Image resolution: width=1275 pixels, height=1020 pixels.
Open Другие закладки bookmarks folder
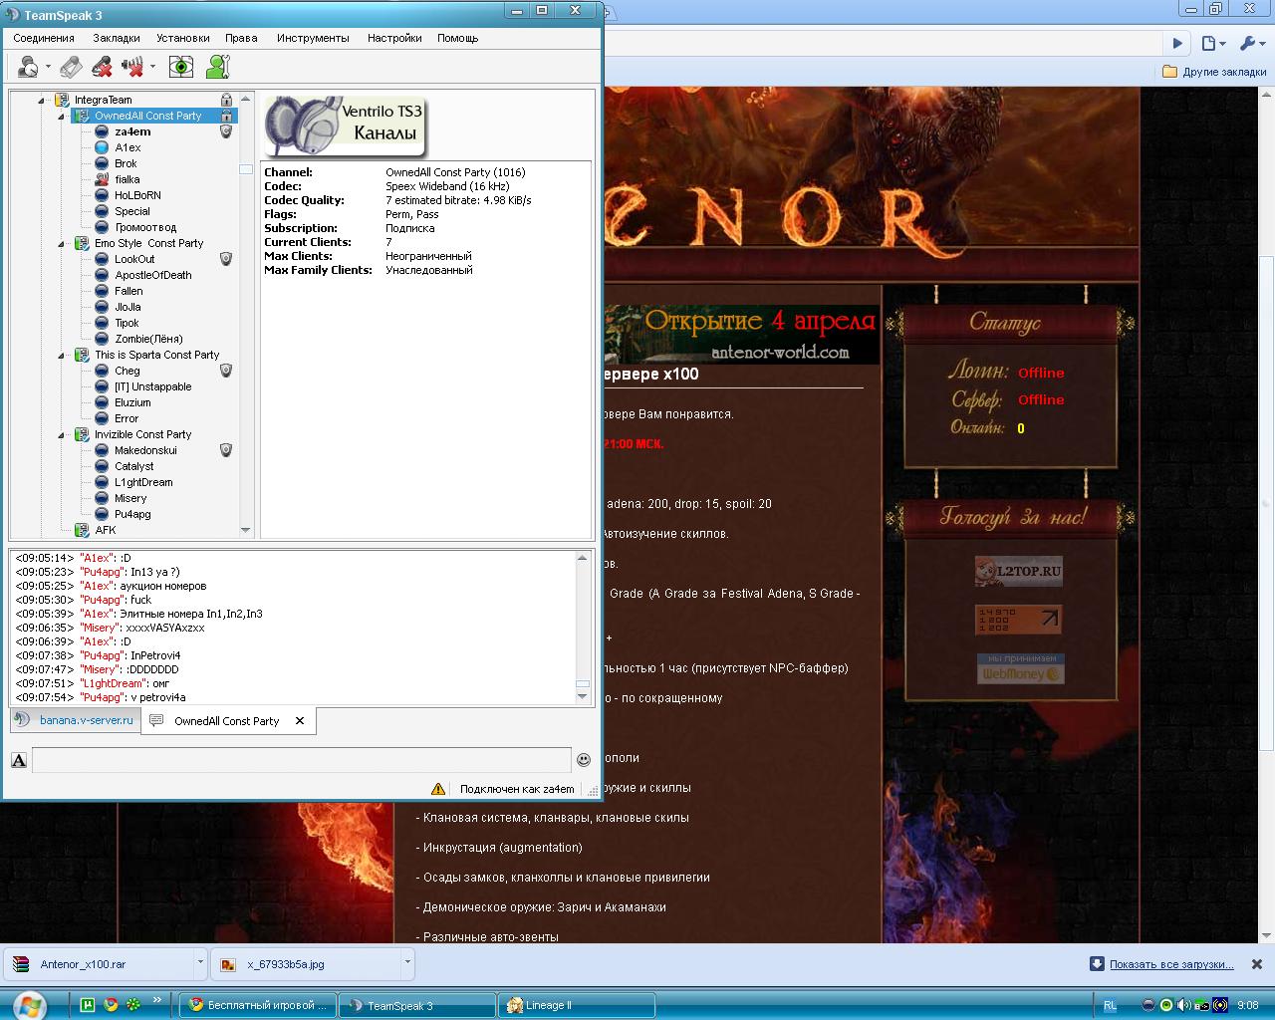pos(1214,72)
